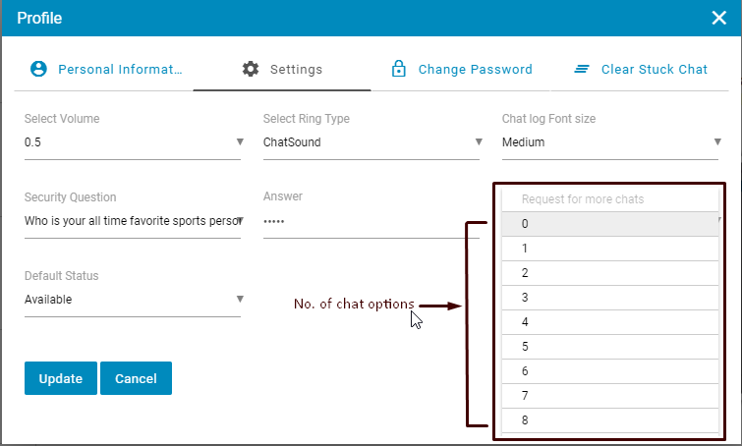Open the Clear Stuck Chat tab
The width and height of the screenshot is (742, 446).
tap(654, 70)
